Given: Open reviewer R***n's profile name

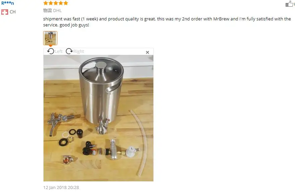Looking at the screenshot, I should [8, 3].
